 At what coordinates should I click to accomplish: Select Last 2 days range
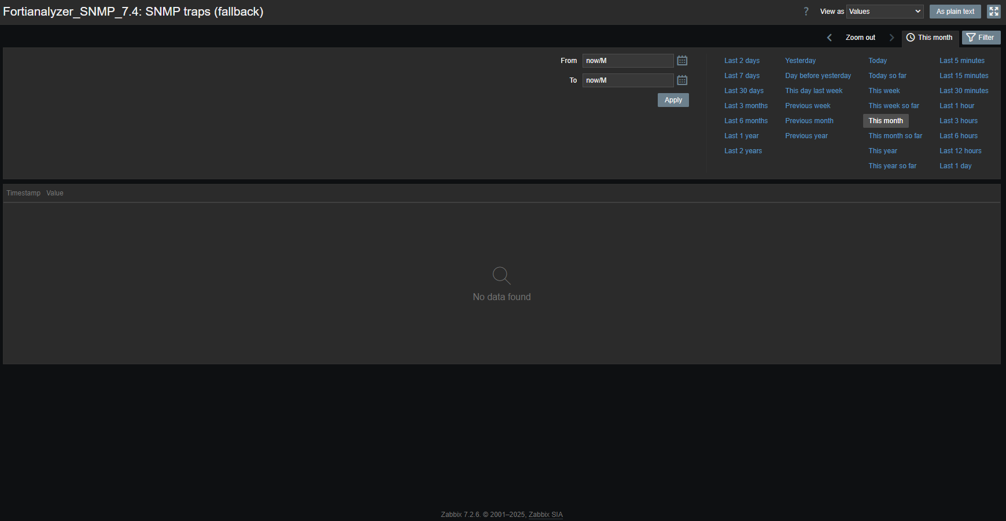pyautogui.click(x=742, y=61)
